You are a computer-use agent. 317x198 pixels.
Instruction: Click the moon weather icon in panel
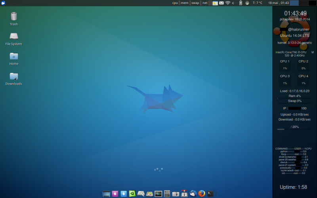[247, 3]
